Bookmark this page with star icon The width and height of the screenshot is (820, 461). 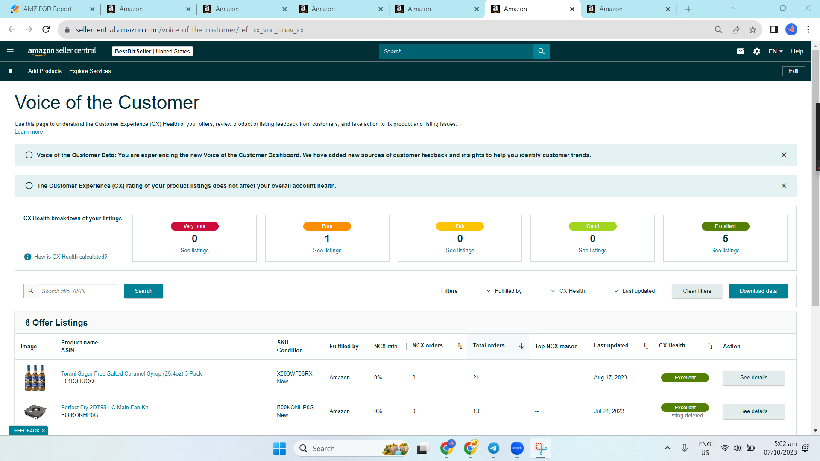tap(753, 29)
